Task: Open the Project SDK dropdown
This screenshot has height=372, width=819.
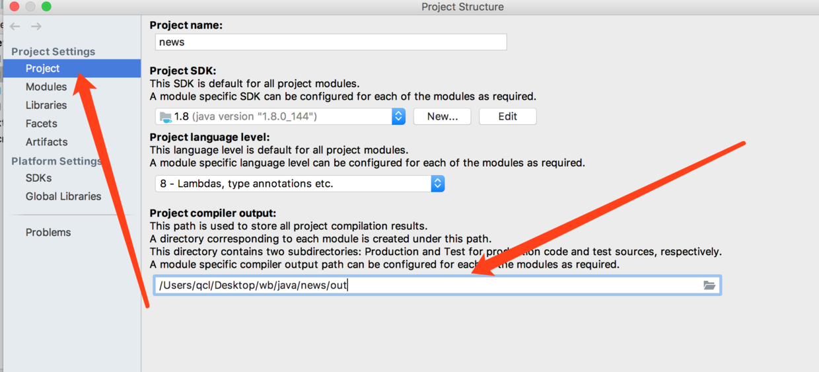Action: [398, 116]
